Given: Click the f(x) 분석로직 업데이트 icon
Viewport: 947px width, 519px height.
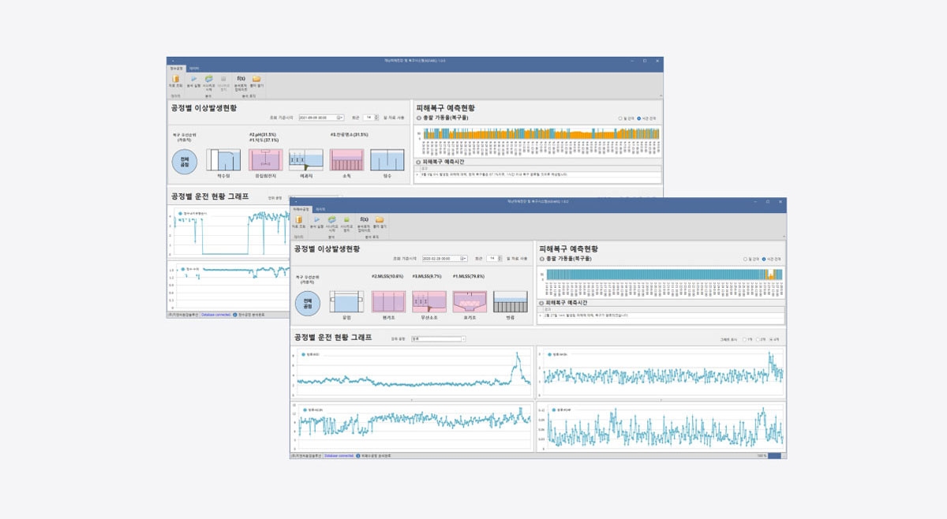Looking at the screenshot, I should click(x=363, y=221).
